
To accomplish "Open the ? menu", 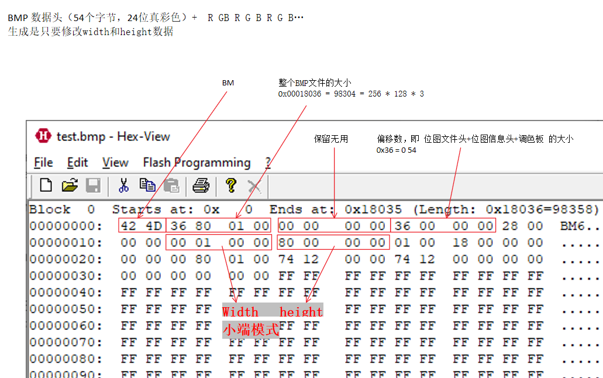I will [267, 162].
